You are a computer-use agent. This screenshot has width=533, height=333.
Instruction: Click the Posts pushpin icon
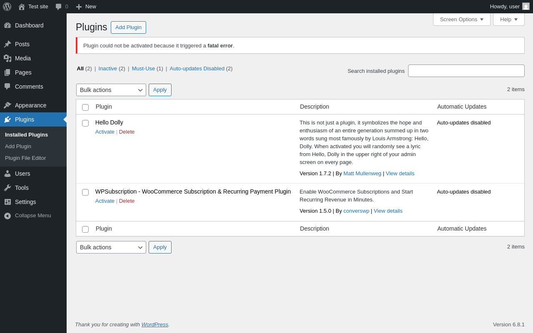click(x=7, y=44)
